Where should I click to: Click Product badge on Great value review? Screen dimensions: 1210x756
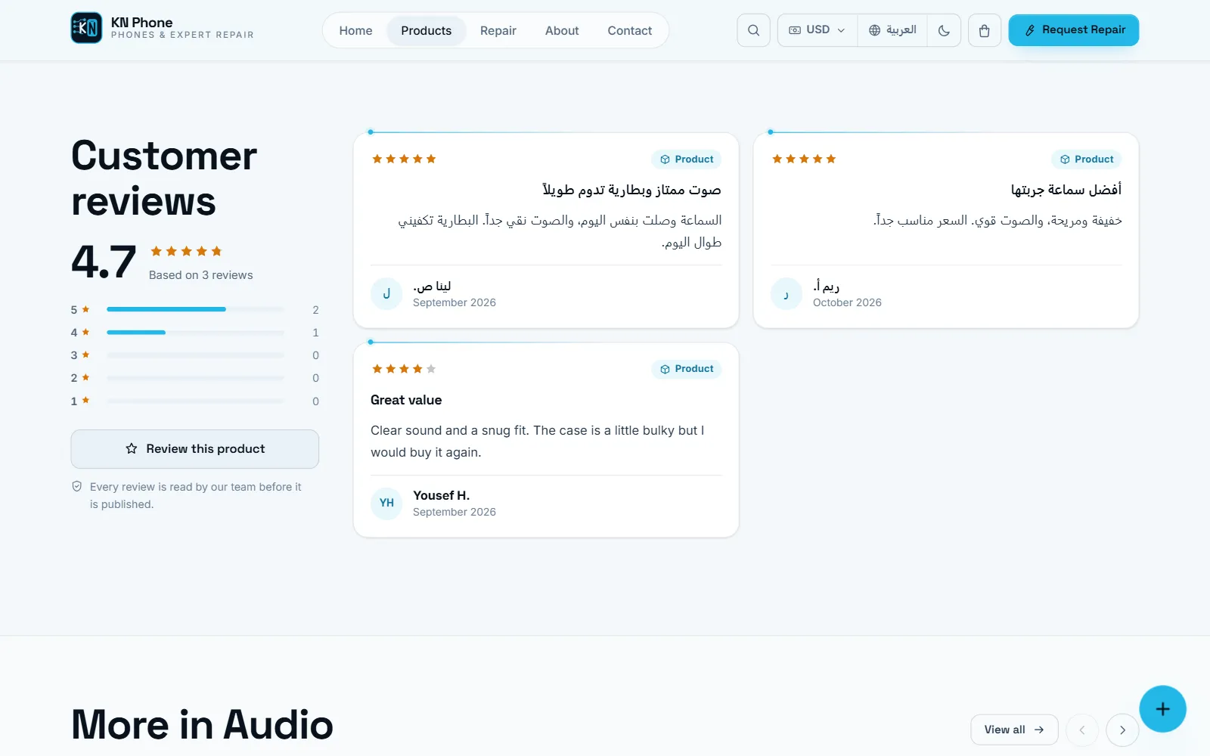pos(687,369)
